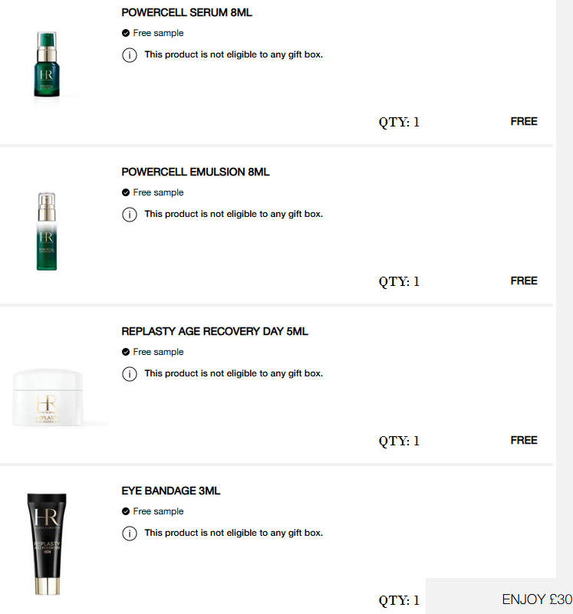Image resolution: width=573 pixels, height=614 pixels.
Task: Click the Powercell Emulsion free sample checkmark icon
Action: 126,193
